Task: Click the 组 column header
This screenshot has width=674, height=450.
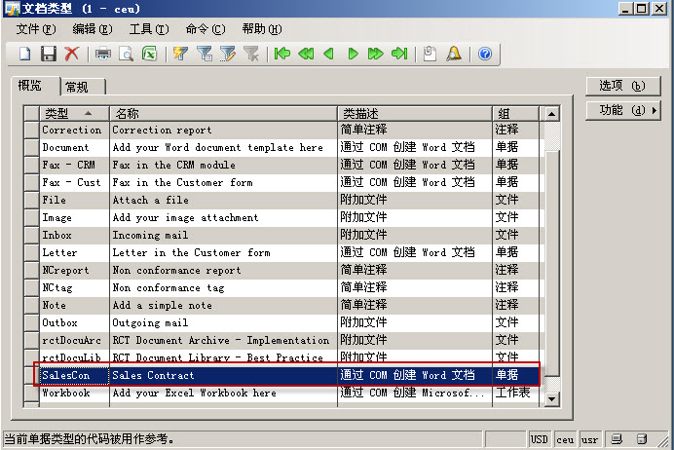Action: pos(515,113)
